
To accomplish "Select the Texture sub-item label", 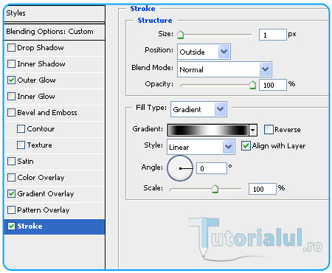I will pos(40,145).
